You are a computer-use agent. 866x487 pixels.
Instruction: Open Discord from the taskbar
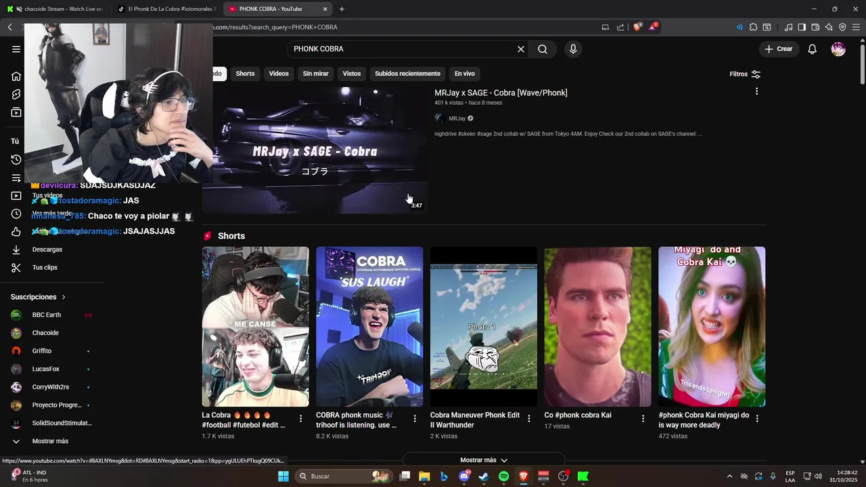(x=464, y=476)
